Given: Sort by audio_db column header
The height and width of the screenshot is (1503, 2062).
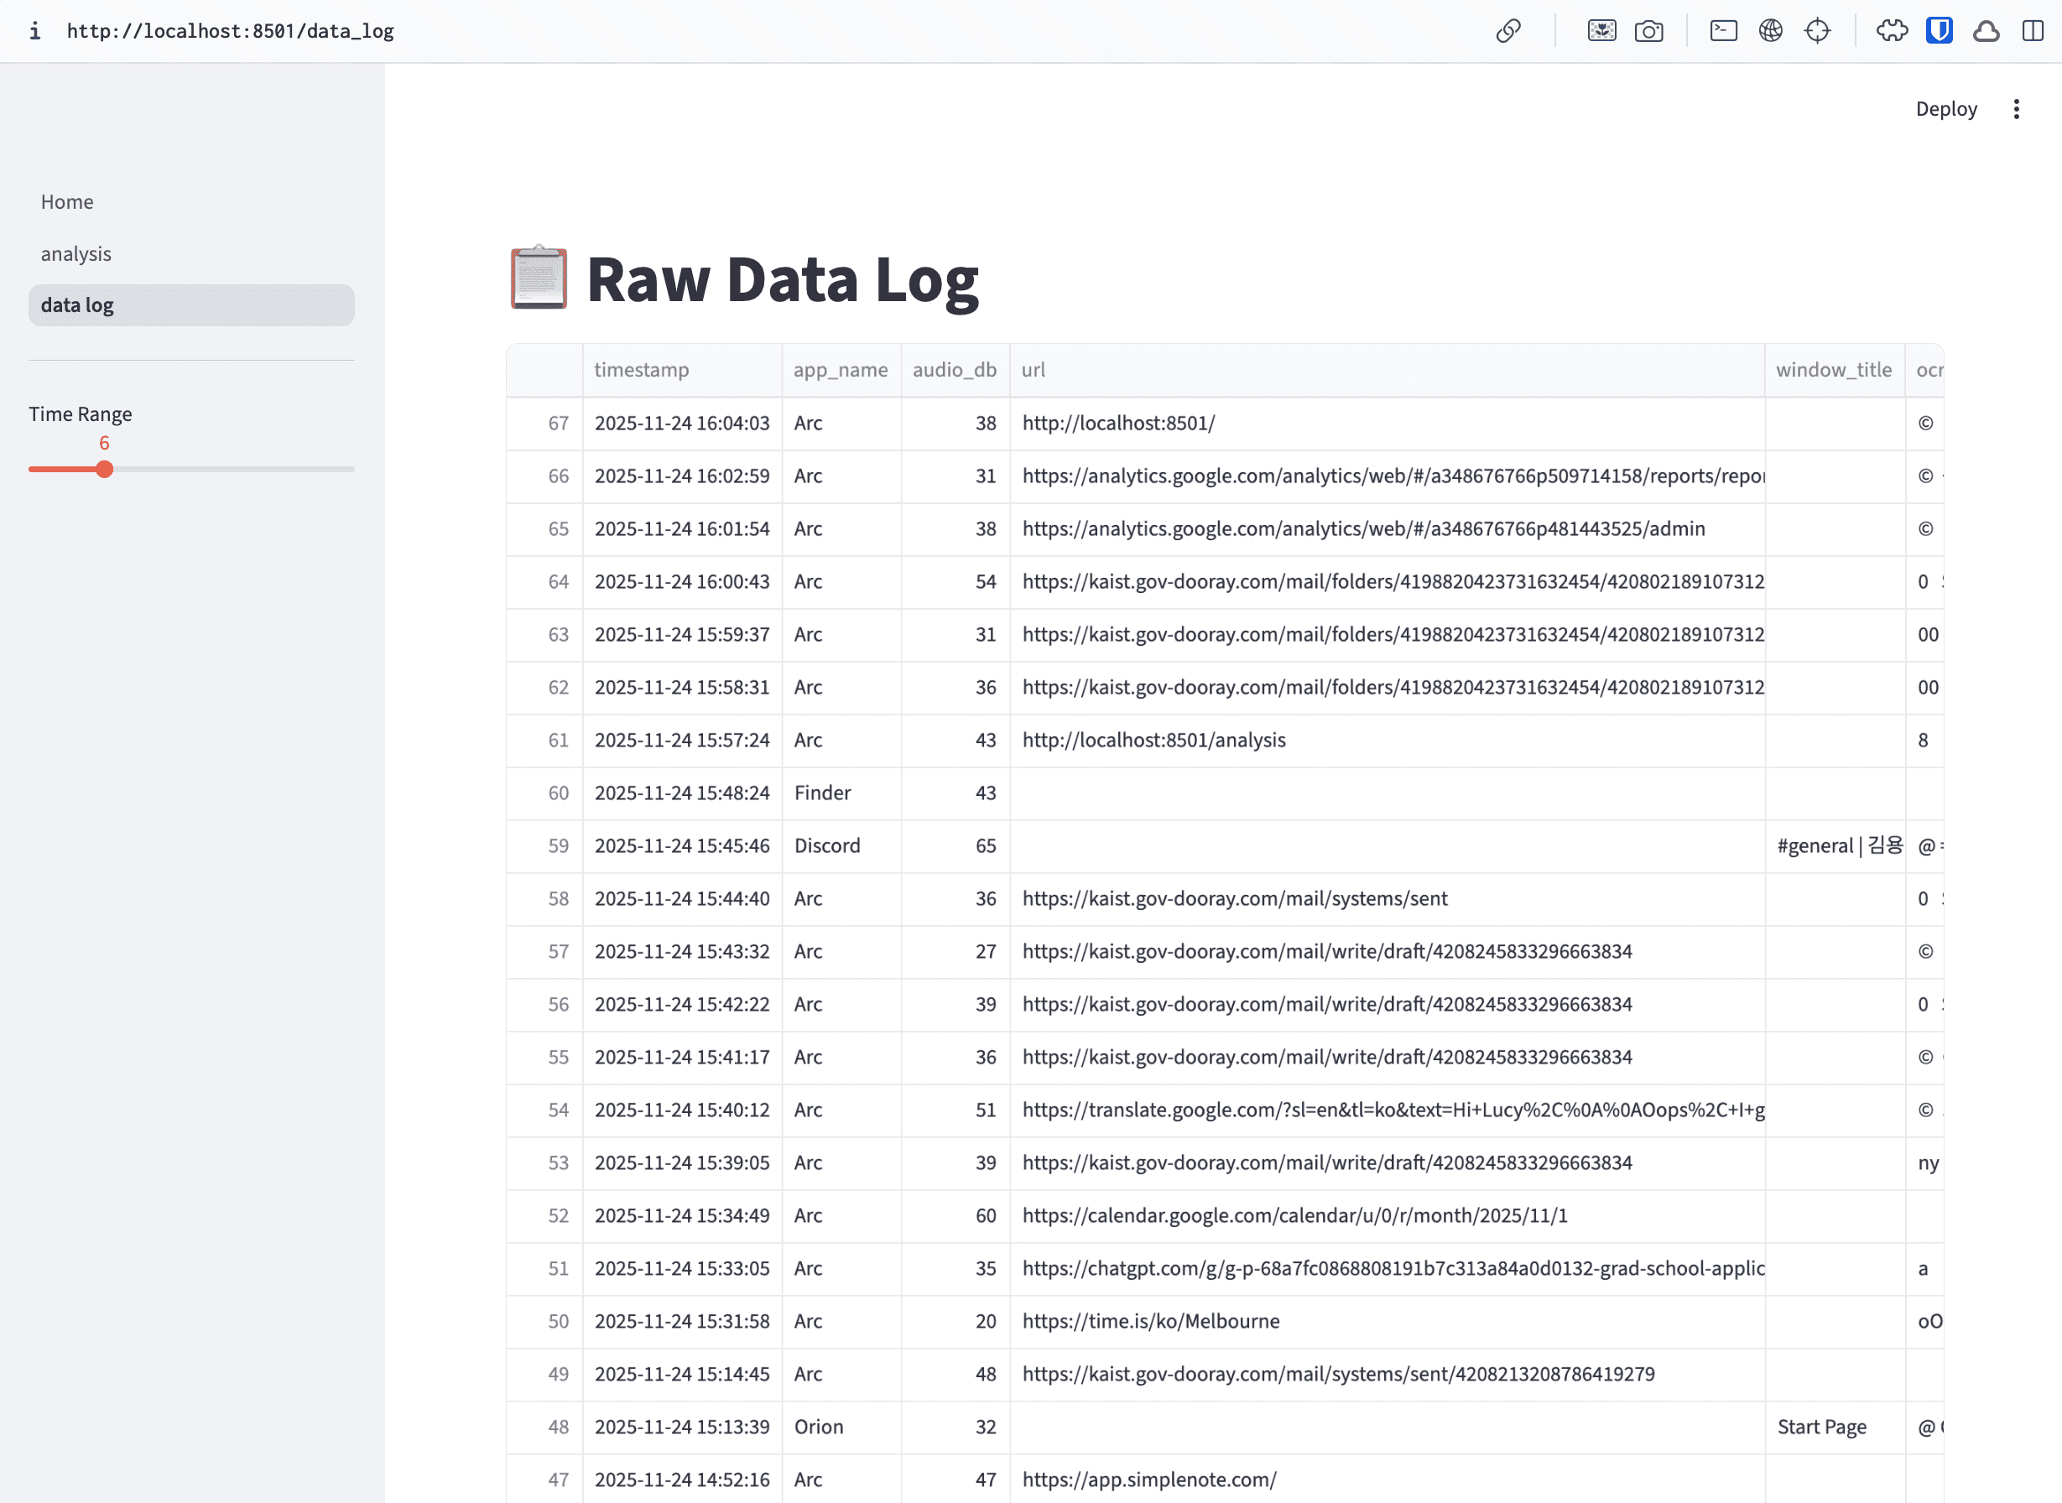Looking at the screenshot, I should (954, 370).
